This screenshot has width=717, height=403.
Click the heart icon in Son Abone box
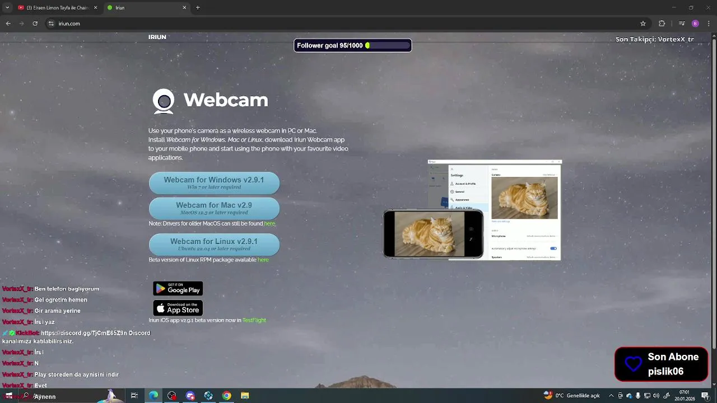pyautogui.click(x=634, y=364)
